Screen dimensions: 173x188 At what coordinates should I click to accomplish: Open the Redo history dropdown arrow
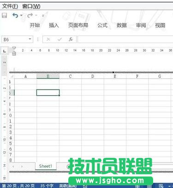point(36,15)
